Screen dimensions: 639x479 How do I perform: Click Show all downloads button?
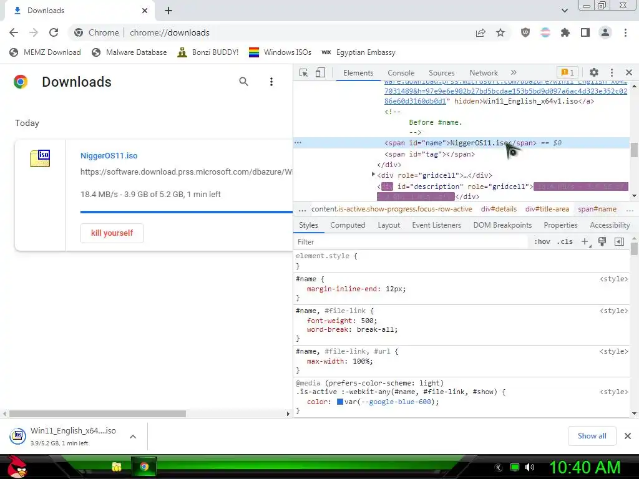(592, 436)
